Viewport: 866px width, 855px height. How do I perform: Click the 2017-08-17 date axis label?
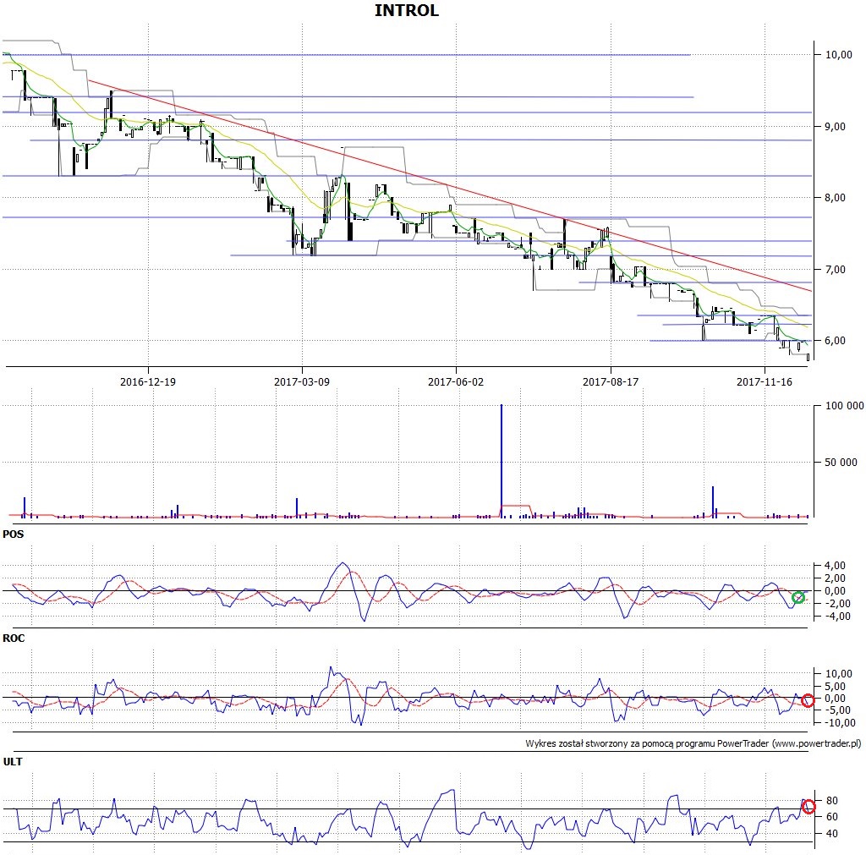pos(611,381)
